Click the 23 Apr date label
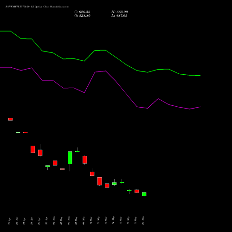Screen dimensions: 232x232 coord(9,221)
